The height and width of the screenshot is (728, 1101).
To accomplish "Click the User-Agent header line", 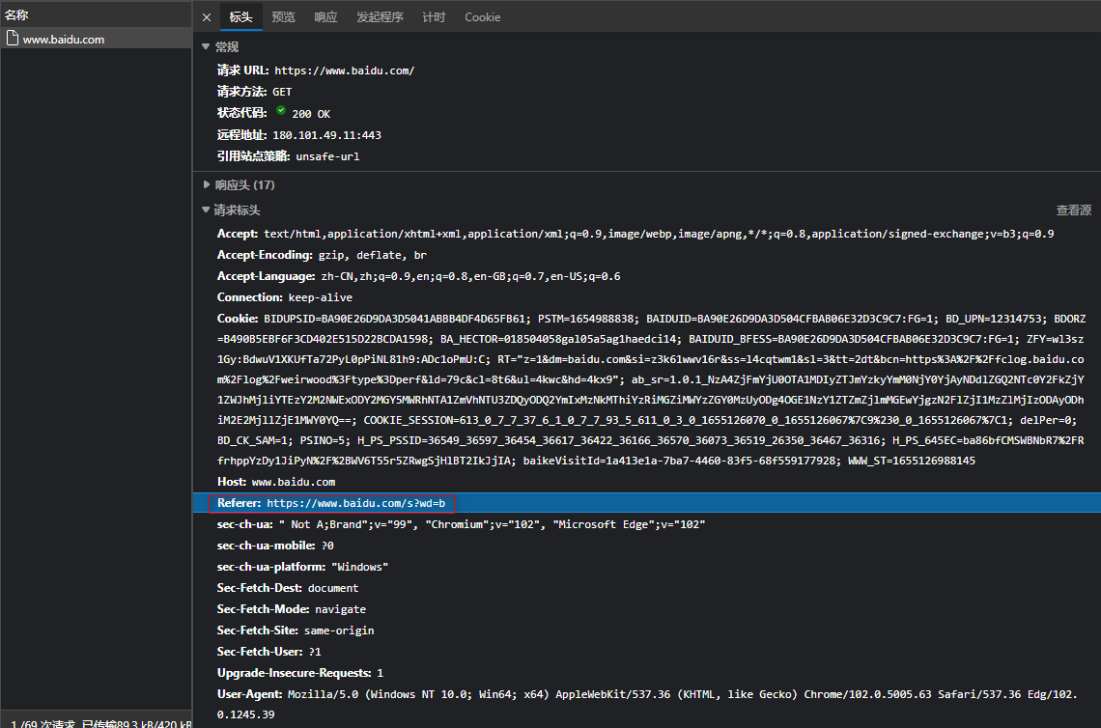I will pyautogui.click(x=647, y=704).
